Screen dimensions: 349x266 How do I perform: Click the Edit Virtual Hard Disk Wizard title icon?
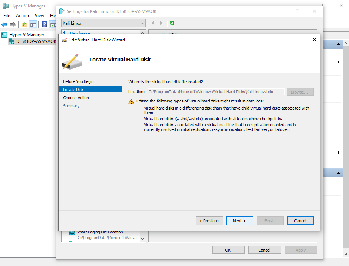(x=64, y=40)
